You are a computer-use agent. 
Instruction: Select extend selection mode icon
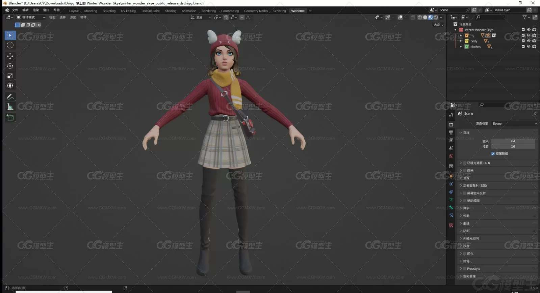point(23,25)
